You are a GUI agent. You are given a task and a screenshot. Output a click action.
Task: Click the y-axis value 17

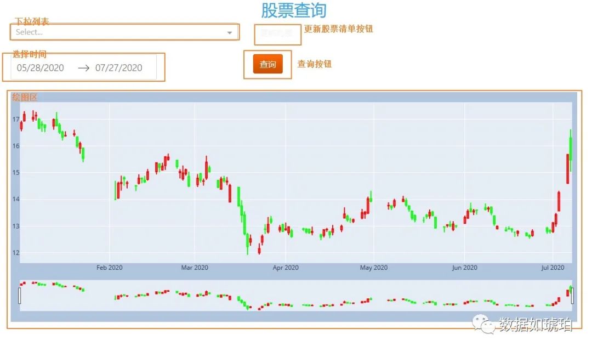click(15, 120)
